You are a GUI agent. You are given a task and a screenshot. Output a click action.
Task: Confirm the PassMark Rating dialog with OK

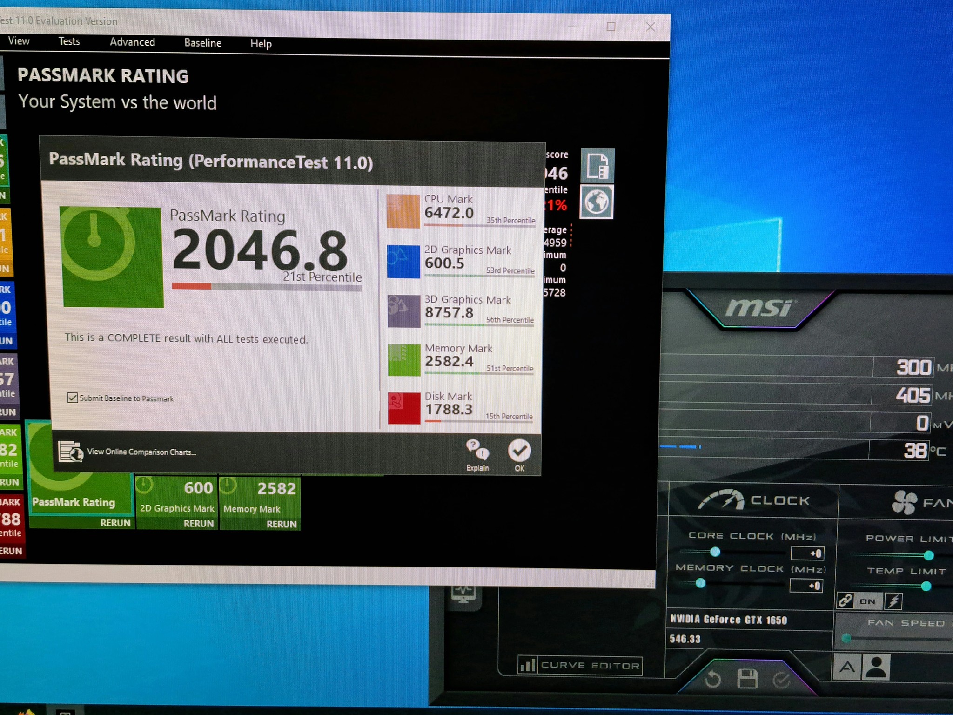pos(519,456)
